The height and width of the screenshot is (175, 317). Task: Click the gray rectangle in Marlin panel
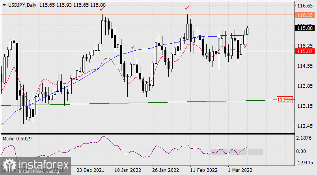tap(236, 152)
